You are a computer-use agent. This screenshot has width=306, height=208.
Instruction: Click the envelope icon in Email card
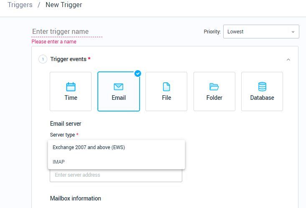pos(118,86)
